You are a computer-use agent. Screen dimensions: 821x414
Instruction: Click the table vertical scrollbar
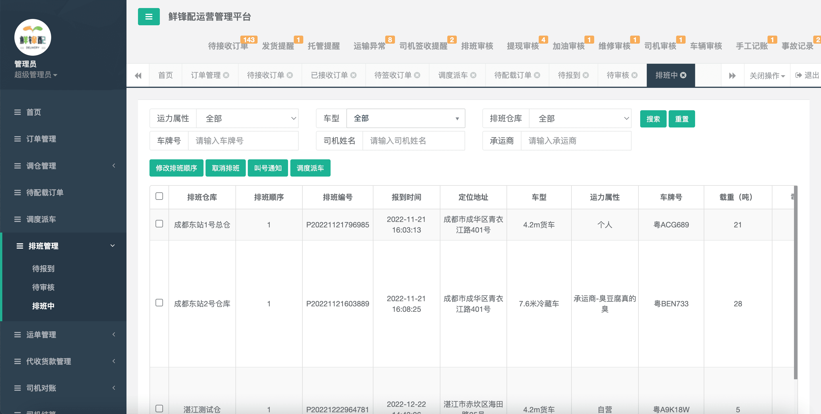pyautogui.click(x=795, y=283)
